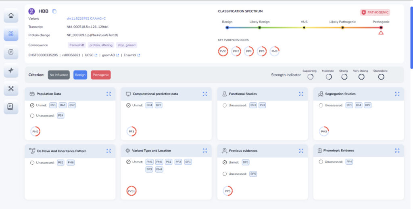Image resolution: width=413 pixels, height=209 pixels.
Task: Click Likely Pathogenic point on spectrum
Action: click(x=342, y=28)
